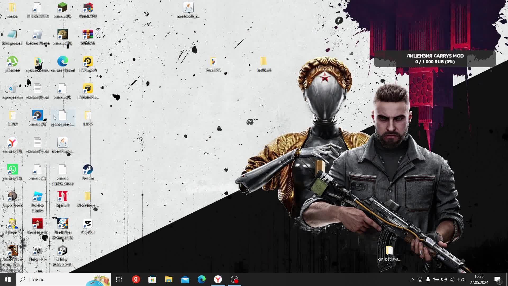Select the Wolfenstein desktop shortcut
508x286 pixels.
38,227
